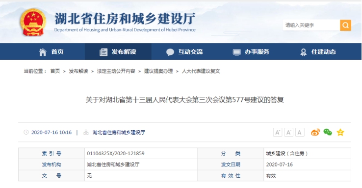
Task: Open the 首页 home navigation tab
Action: tap(51, 51)
